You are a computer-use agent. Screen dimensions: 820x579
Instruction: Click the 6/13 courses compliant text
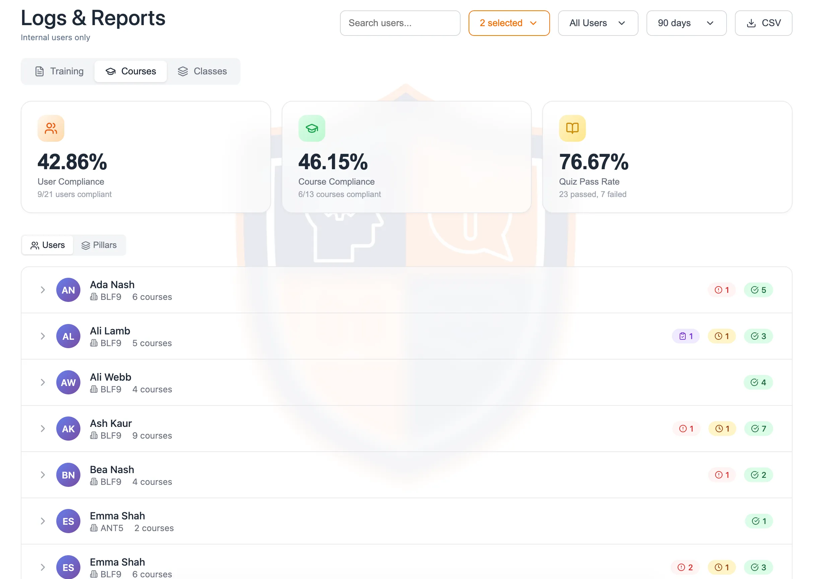click(x=340, y=194)
